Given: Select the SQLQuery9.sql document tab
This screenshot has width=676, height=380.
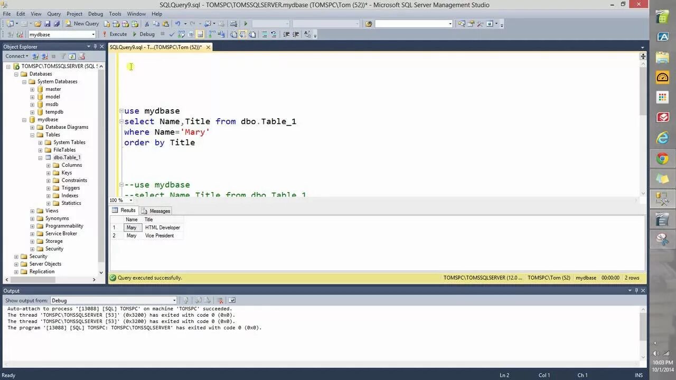Looking at the screenshot, I should click(156, 47).
